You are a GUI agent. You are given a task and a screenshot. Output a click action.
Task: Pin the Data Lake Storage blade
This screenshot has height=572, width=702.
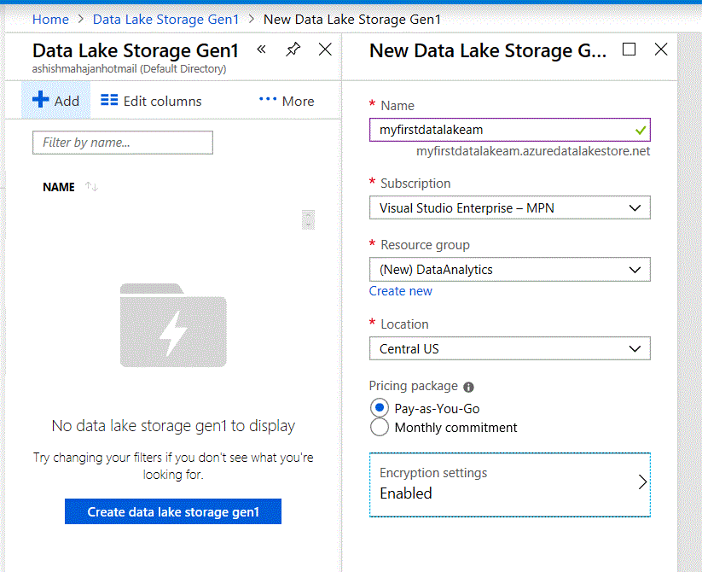293,50
